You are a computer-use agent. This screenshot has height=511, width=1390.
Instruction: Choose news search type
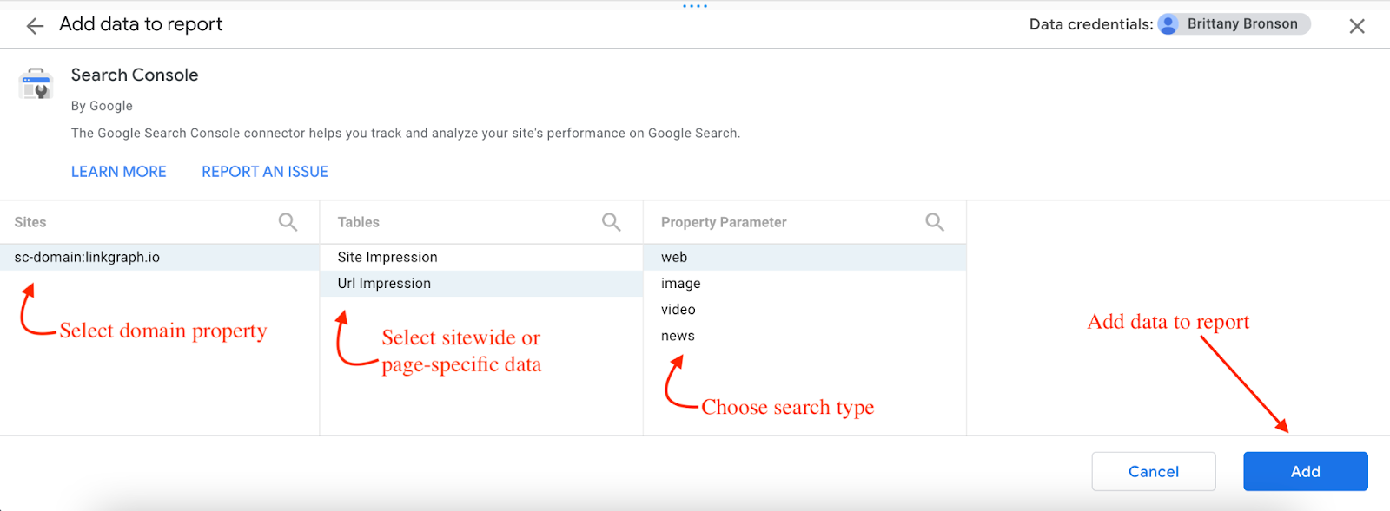pyautogui.click(x=678, y=336)
